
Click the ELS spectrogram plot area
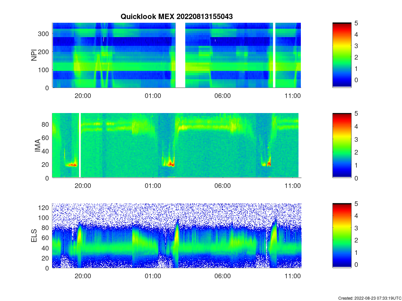pyautogui.click(x=177, y=236)
